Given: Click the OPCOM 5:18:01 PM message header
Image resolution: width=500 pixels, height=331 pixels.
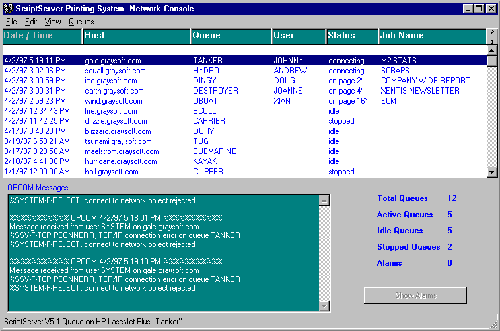Looking at the screenshot, I should (116, 218).
